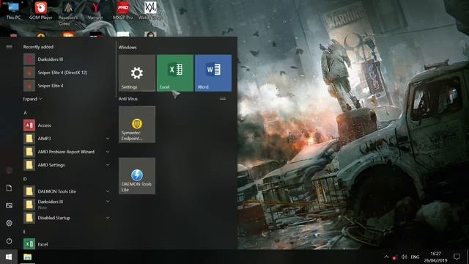Expand the Disabled Startup folder

[x=108, y=218]
